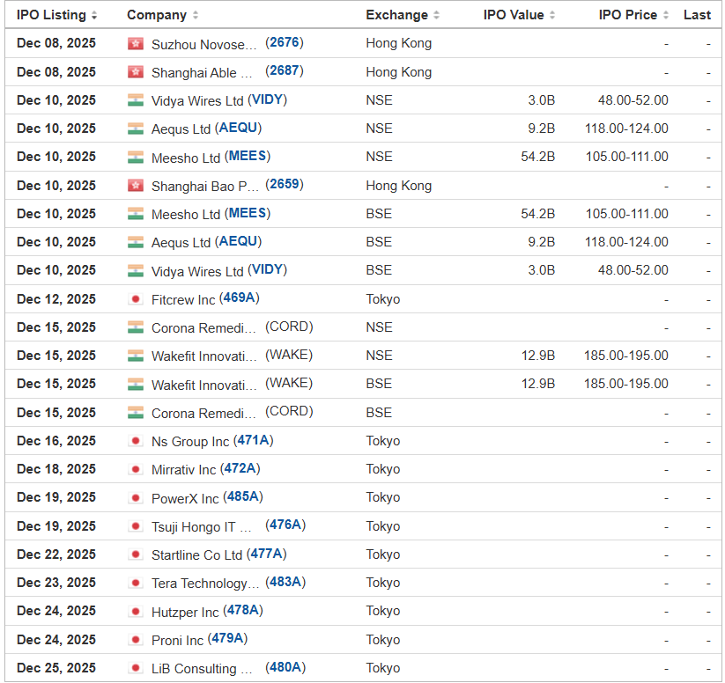Click Hong Kong flag beside Suzhou Novose
This screenshot has height=683, width=725.
coord(136,44)
